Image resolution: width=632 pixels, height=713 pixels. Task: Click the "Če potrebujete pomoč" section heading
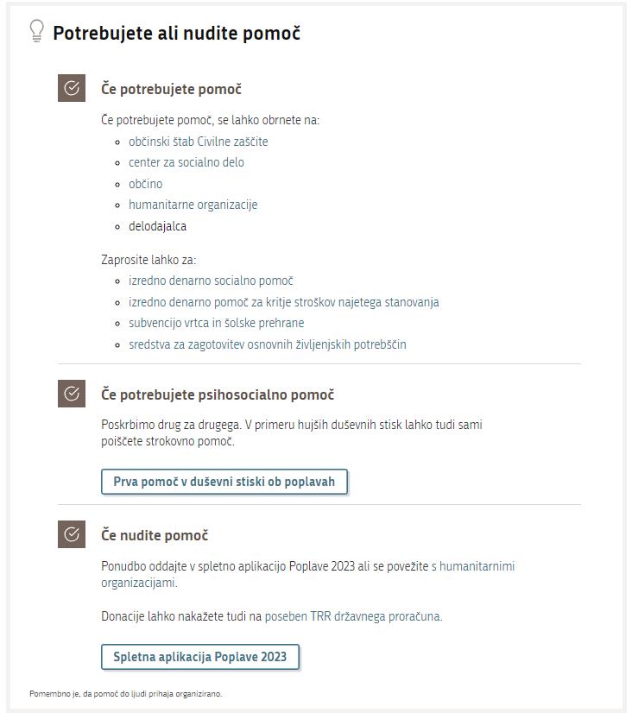[x=171, y=89]
